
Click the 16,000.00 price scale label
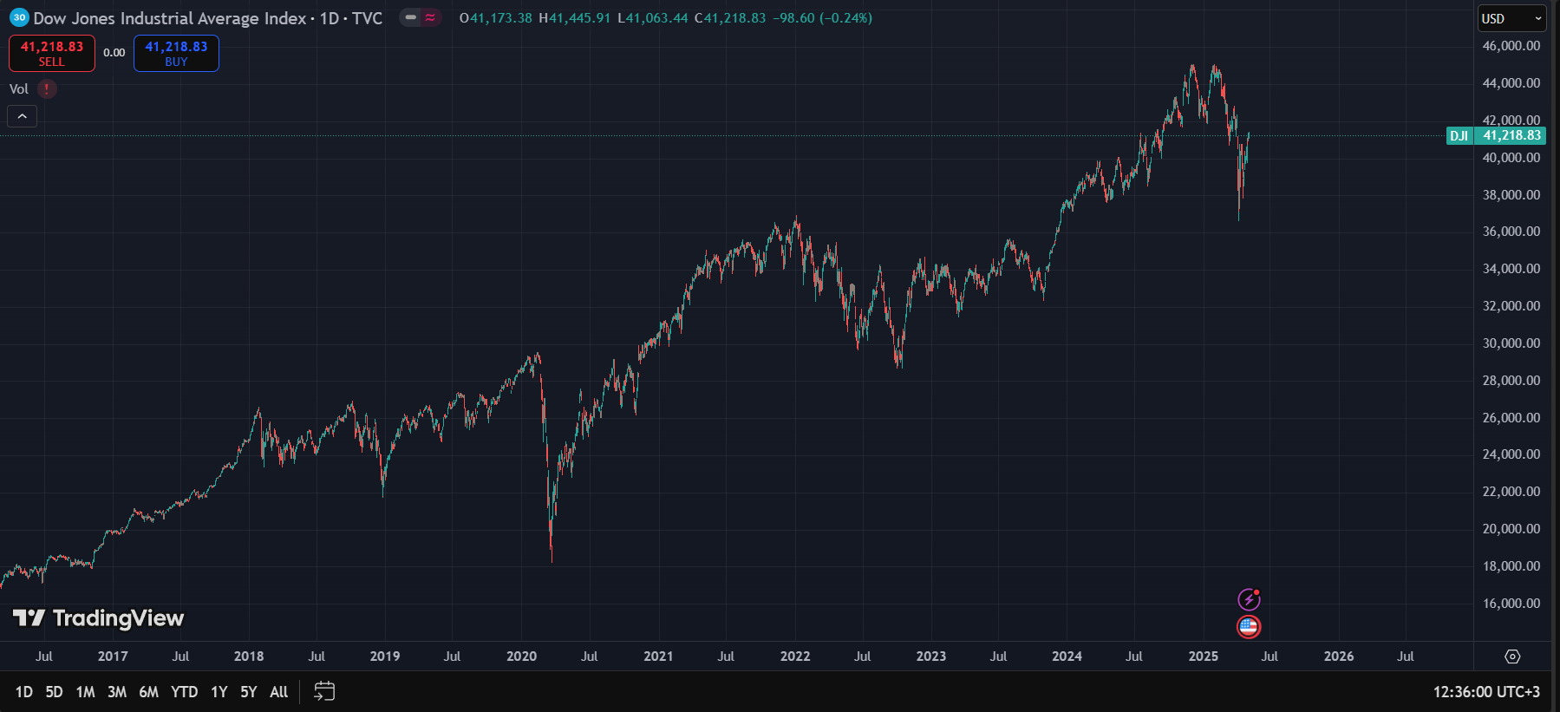(x=1511, y=603)
